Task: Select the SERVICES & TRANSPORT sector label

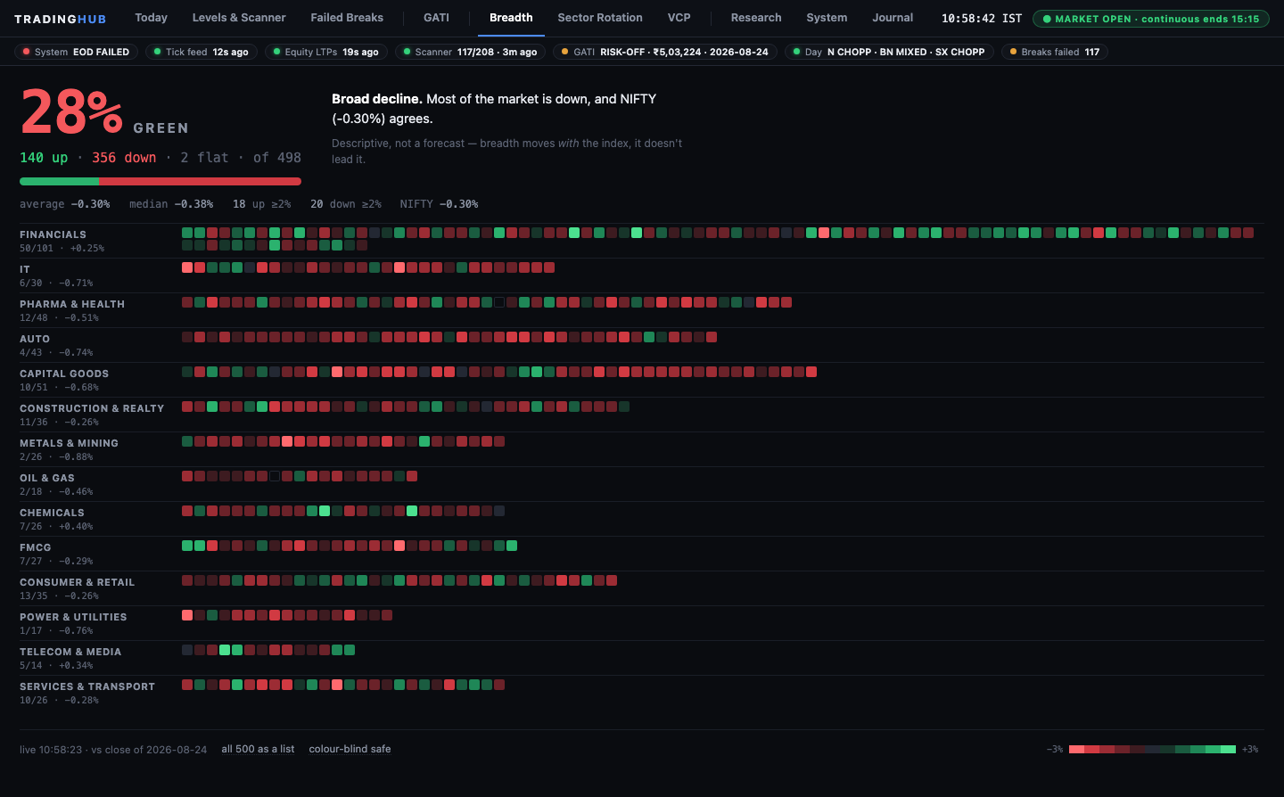Action: (87, 686)
